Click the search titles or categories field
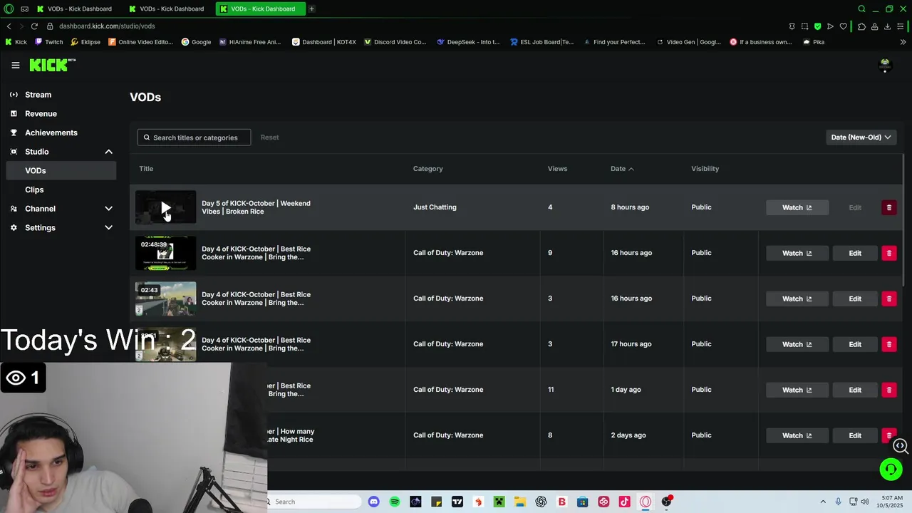Screen dimensions: 912x513 [x=194, y=138]
